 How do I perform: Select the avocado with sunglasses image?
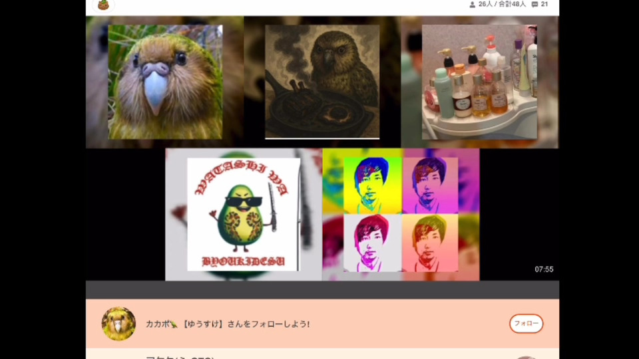[244, 215]
